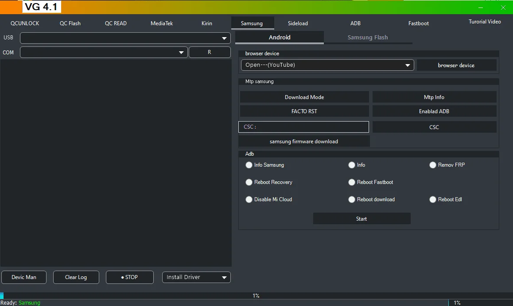Click the Enablad ADB button
This screenshot has width=513, height=306.
(x=434, y=111)
